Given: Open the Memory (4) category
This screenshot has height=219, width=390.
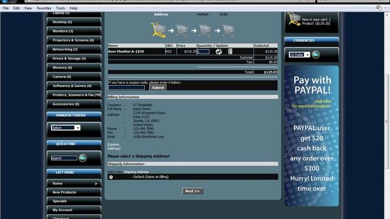Looking at the screenshot, I should (x=74, y=68).
